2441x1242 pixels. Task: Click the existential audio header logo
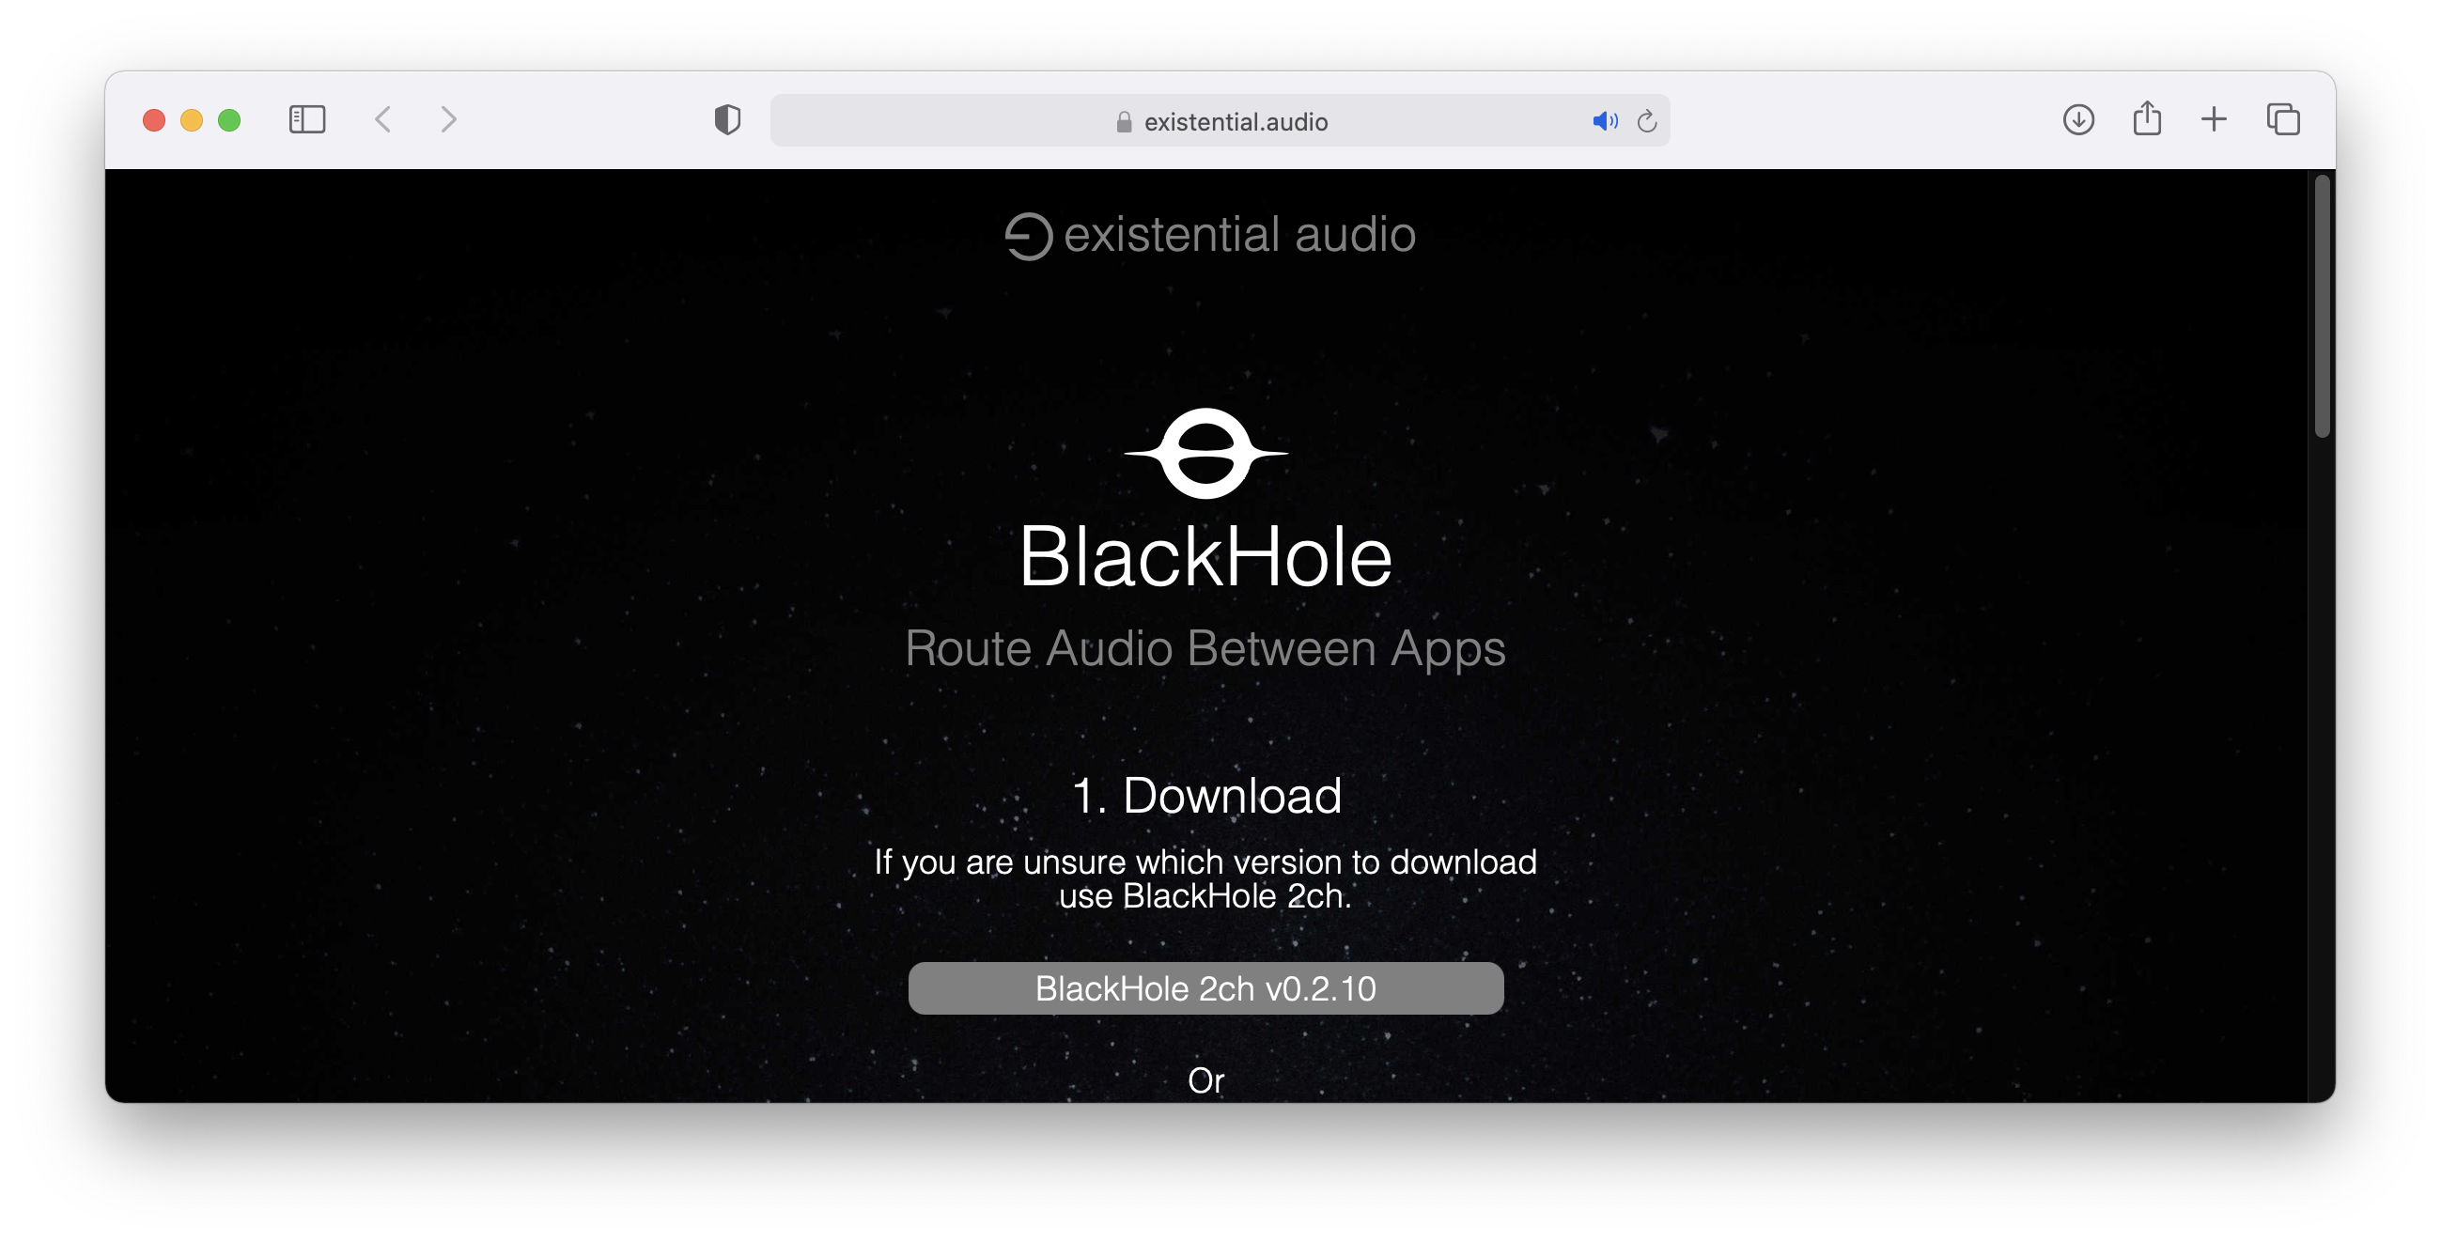click(x=1210, y=235)
